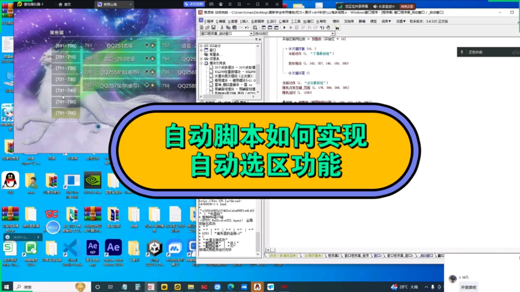Select the 首页 tab in the emulator
This screenshot has width=520, height=292.
pyautogui.click(x=65, y=4)
